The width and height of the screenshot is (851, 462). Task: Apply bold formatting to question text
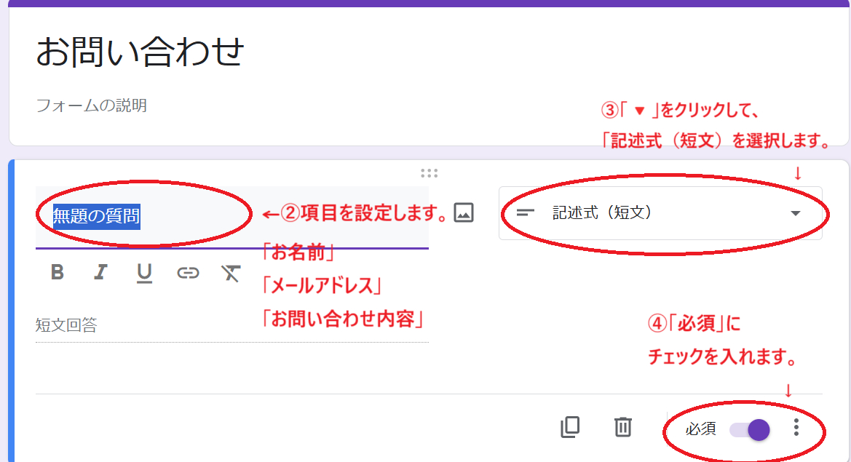click(57, 271)
